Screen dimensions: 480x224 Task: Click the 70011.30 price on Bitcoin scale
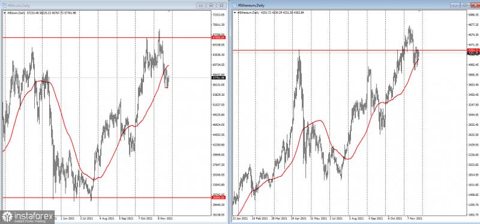[x=218, y=25]
